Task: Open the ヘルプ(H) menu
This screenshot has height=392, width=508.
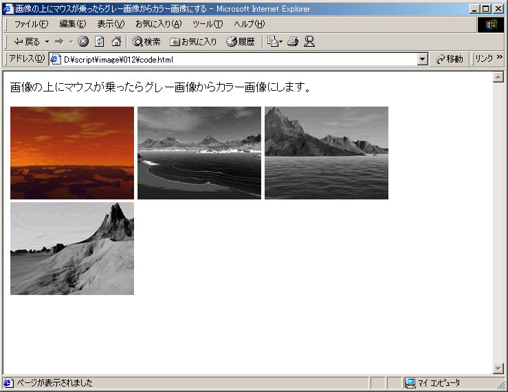Action: click(x=249, y=23)
